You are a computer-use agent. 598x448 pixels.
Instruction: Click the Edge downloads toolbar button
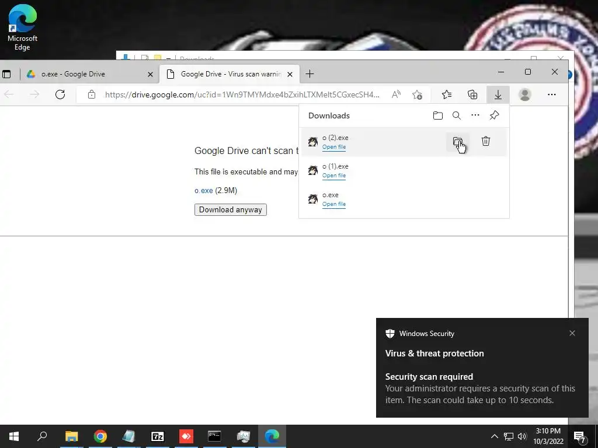point(498,94)
